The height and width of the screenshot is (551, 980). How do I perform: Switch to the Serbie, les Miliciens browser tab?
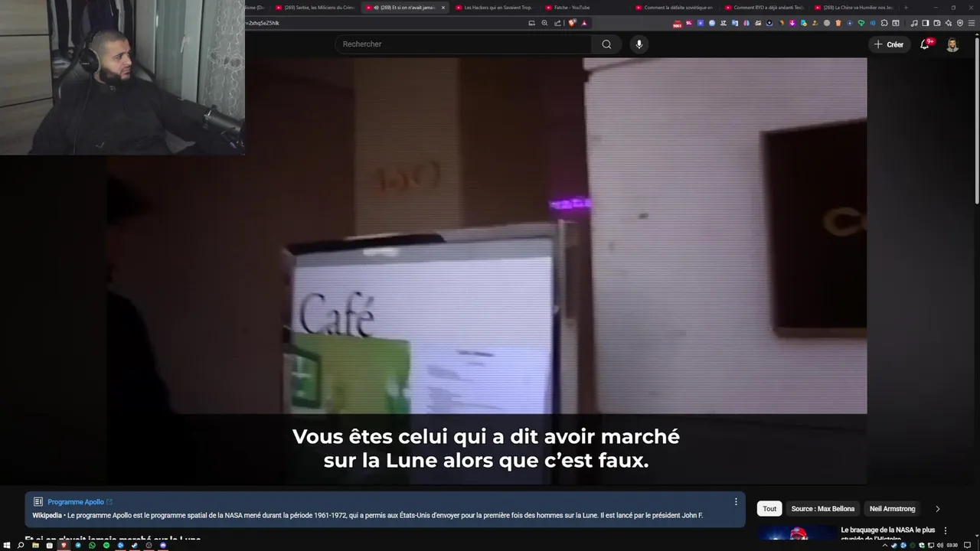pos(315,8)
